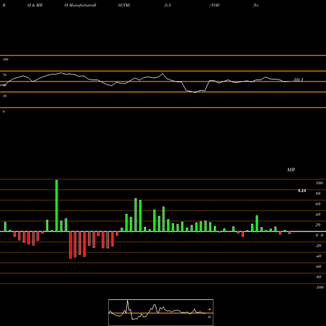
Task: Click the MR axis label 40
Action: (318, 215)
